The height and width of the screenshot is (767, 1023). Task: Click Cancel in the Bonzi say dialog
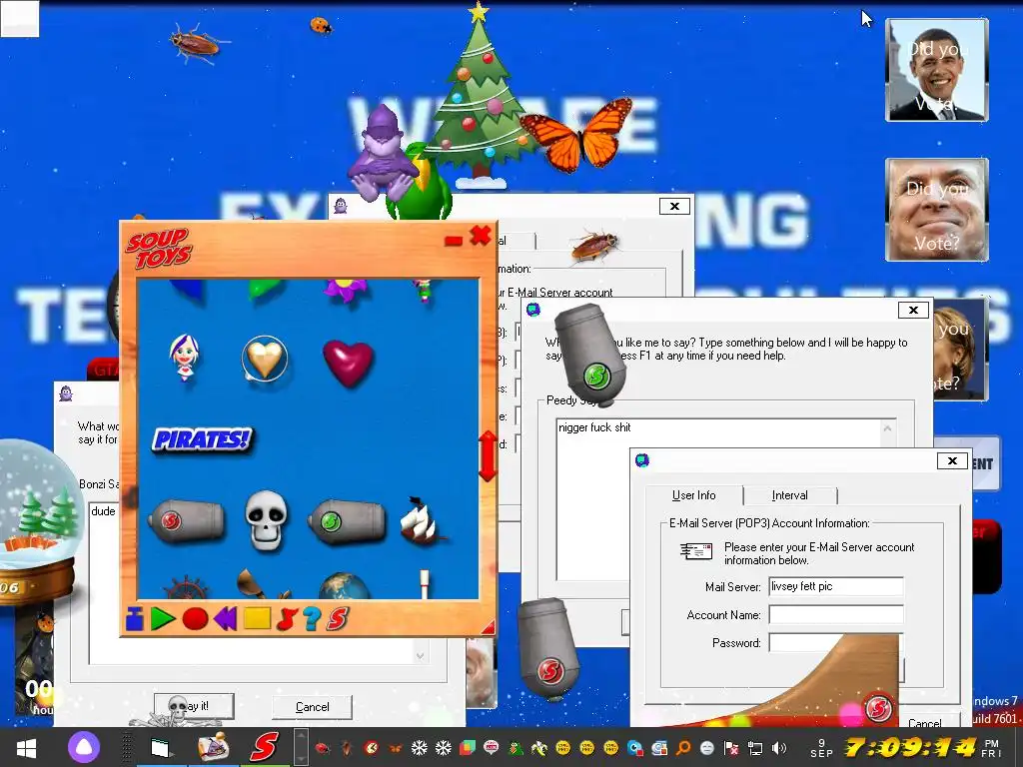click(x=312, y=706)
